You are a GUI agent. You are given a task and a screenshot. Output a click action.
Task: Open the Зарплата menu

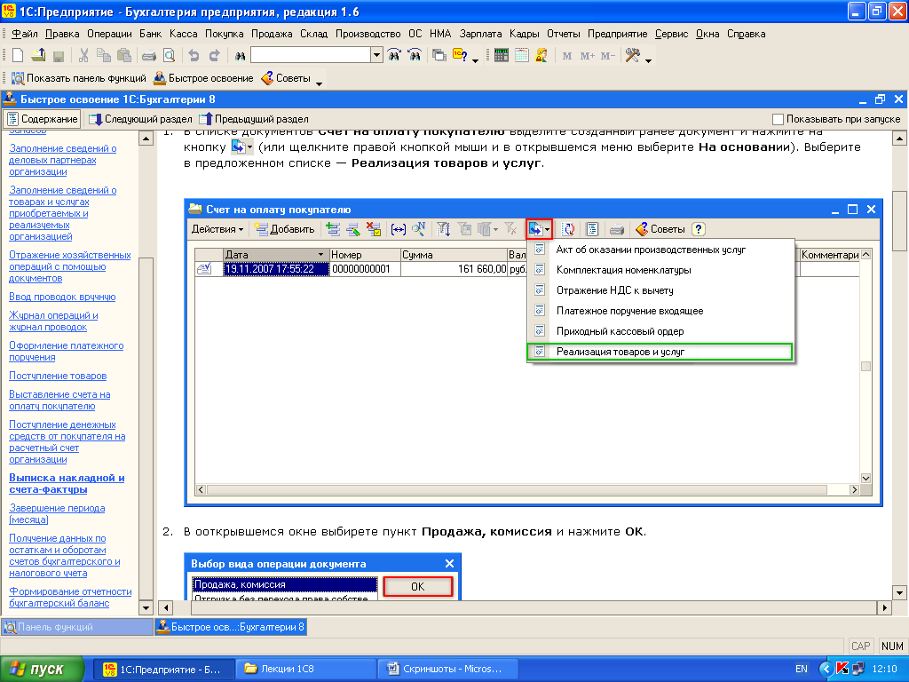coord(480,34)
